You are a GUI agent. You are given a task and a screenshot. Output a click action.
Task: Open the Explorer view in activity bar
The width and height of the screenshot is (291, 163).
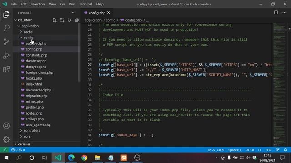[x=6, y=14]
